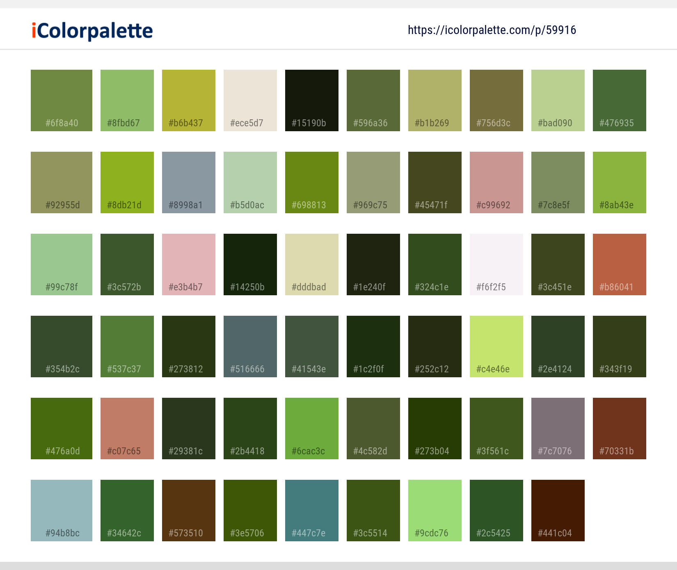The height and width of the screenshot is (570, 677).
Task: Pick the #698813 swatch
Action: click(312, 182)
